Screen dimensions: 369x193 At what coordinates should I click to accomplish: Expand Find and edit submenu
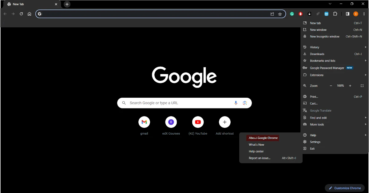[335, 118]
